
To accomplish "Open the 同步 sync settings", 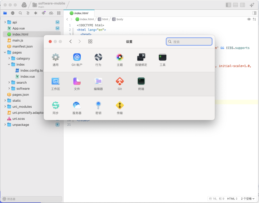I will click(55, 107).
